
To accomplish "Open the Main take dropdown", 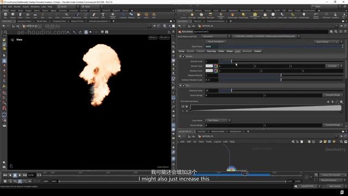I will point(91,7).
